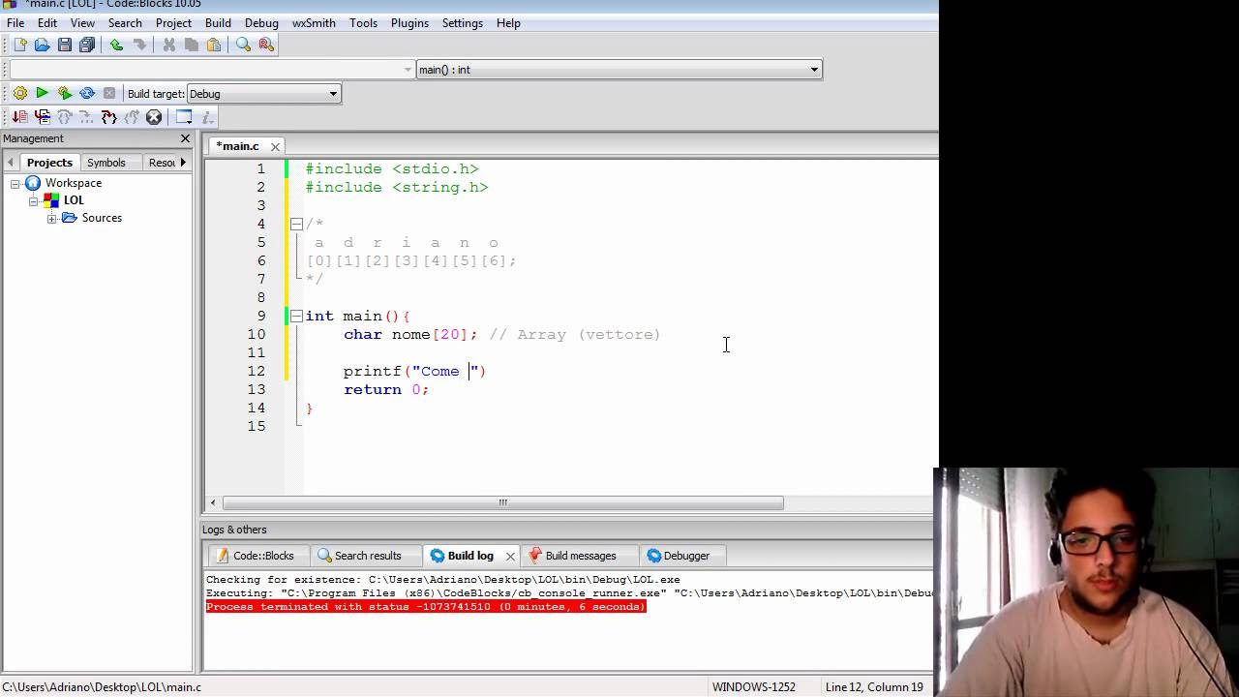Create a new file with toolbar icon

(x=19, y=45)
